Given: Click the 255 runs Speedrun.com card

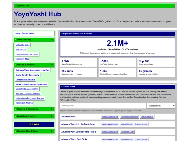Looking at the screenshot, I should [79, 72].
